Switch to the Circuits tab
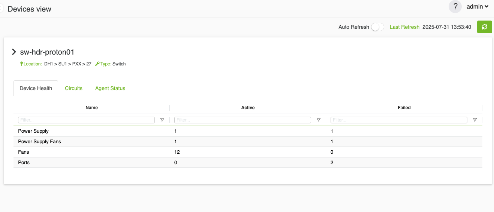This screenshot has height=212, width=494. pyautogui.click(x=73, y=88)
